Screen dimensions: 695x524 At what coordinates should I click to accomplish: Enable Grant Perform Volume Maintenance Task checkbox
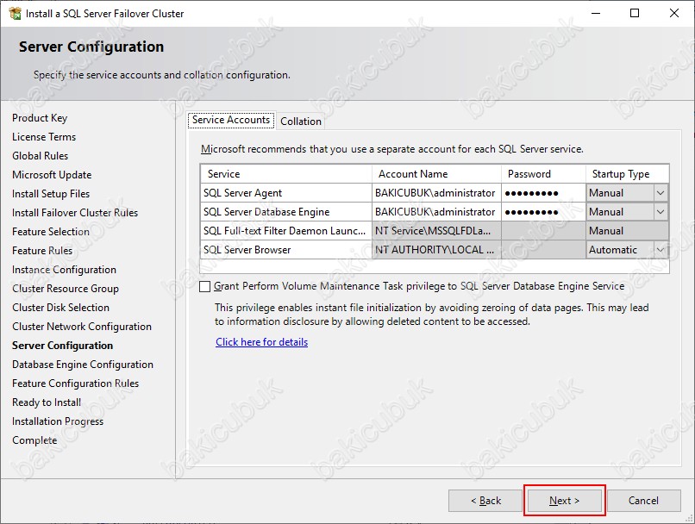coord(204,287)
